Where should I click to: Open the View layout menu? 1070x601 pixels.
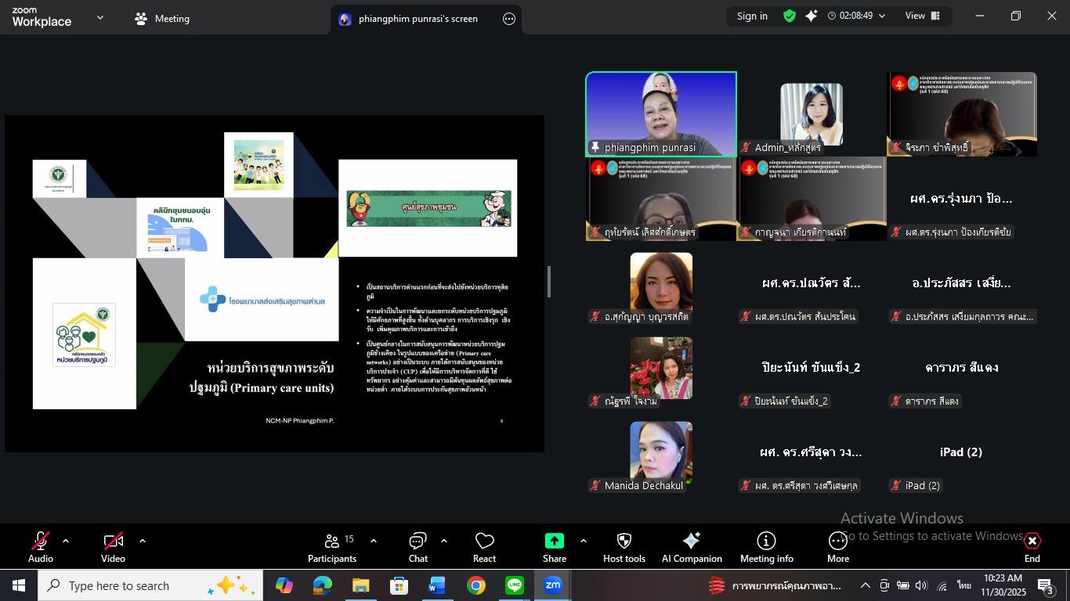[x=922, y=16]
